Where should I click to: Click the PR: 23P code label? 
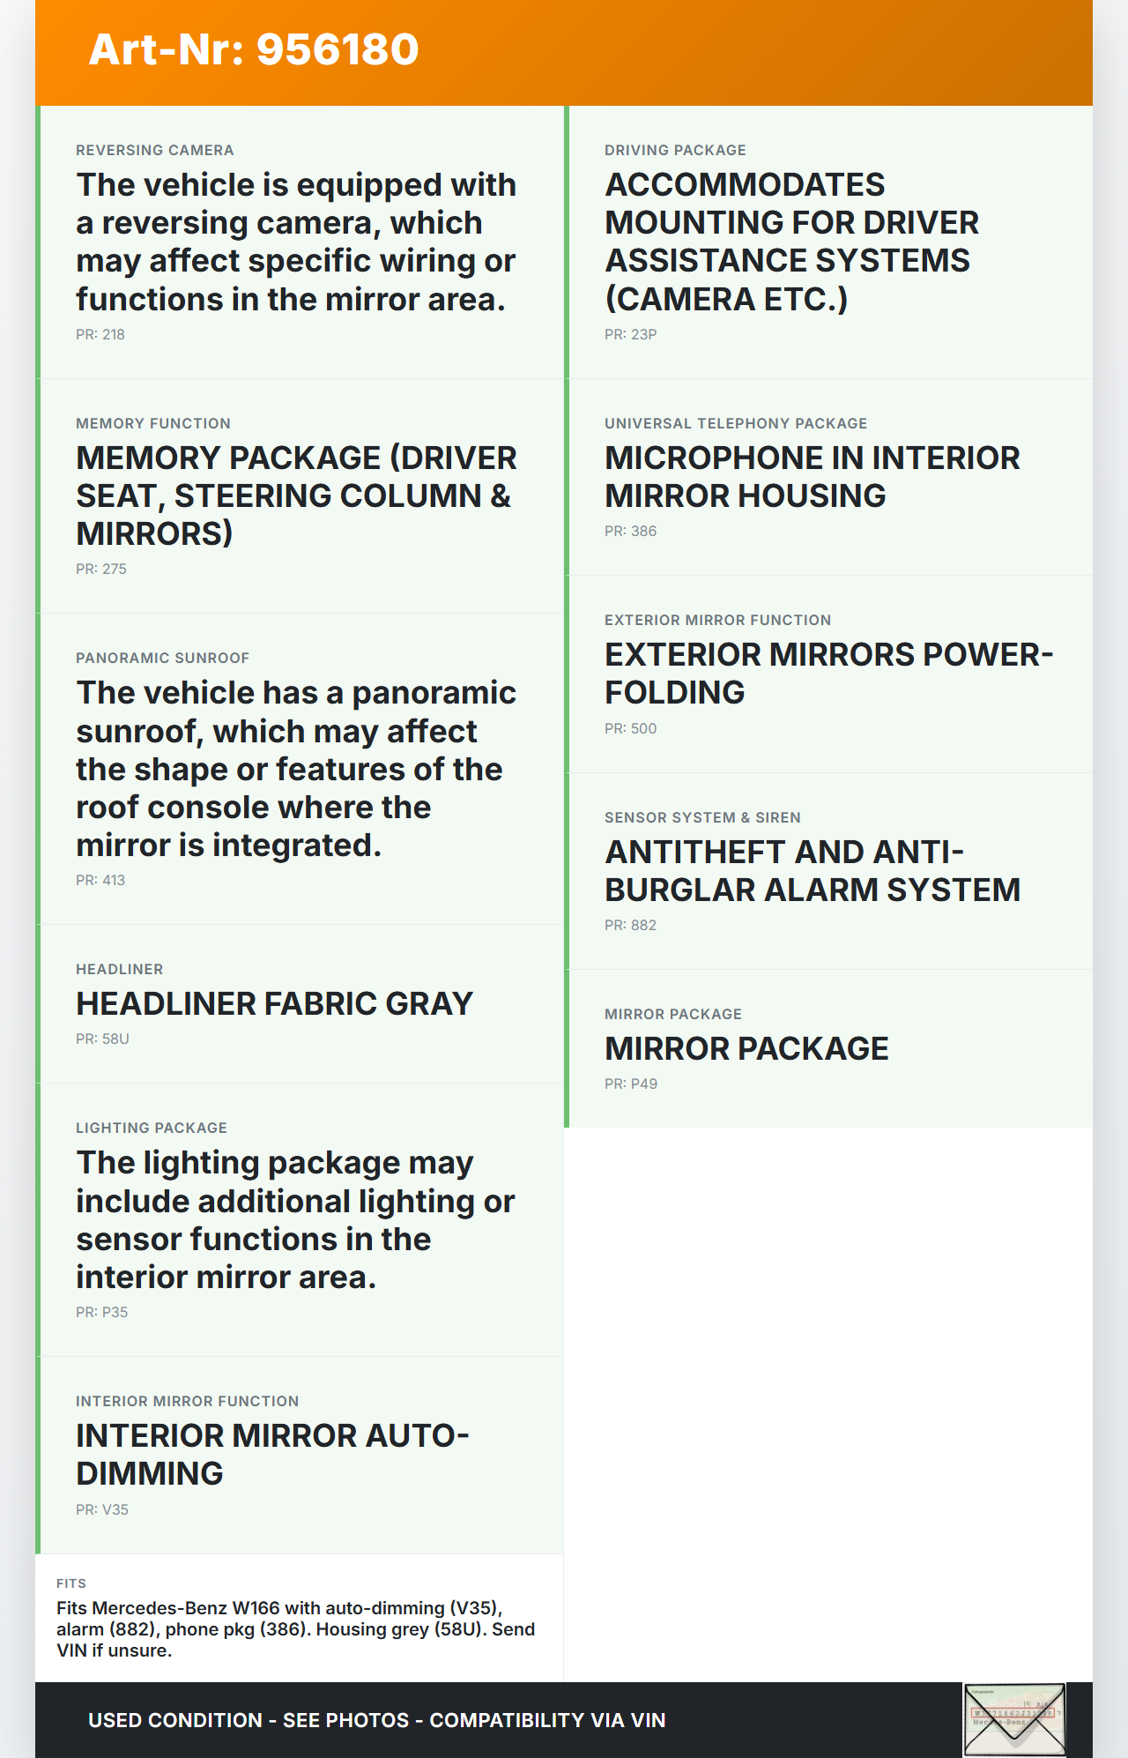(x=631, y=334)
